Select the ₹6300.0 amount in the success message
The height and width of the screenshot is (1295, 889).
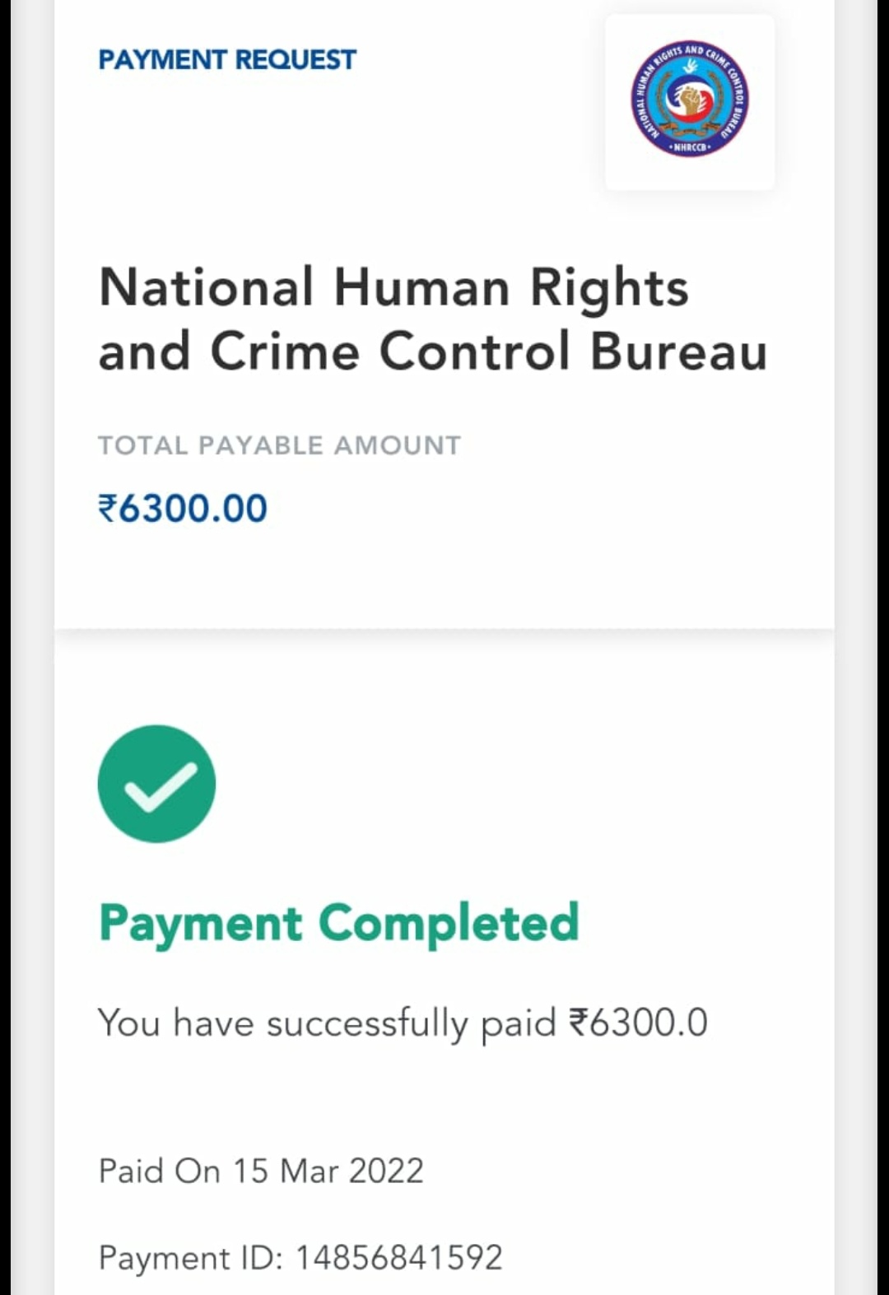[x=638, y=1022]
